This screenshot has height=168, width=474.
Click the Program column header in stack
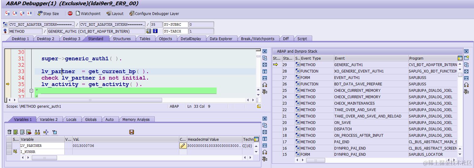click(433, 58)
